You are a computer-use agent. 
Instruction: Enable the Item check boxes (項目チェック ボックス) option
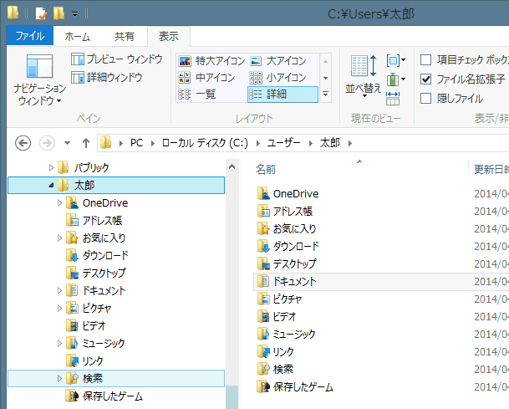(426, 59)
